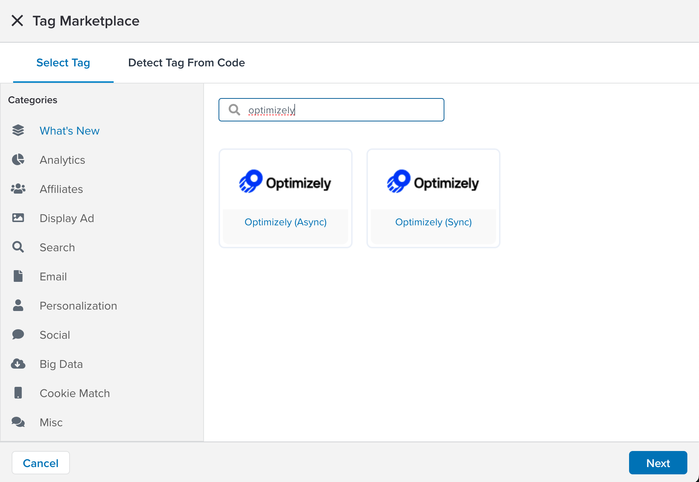Click Optimizely (Sync) link text
Viewport: 699px width, 482px height.
click(x=433, y=222)
